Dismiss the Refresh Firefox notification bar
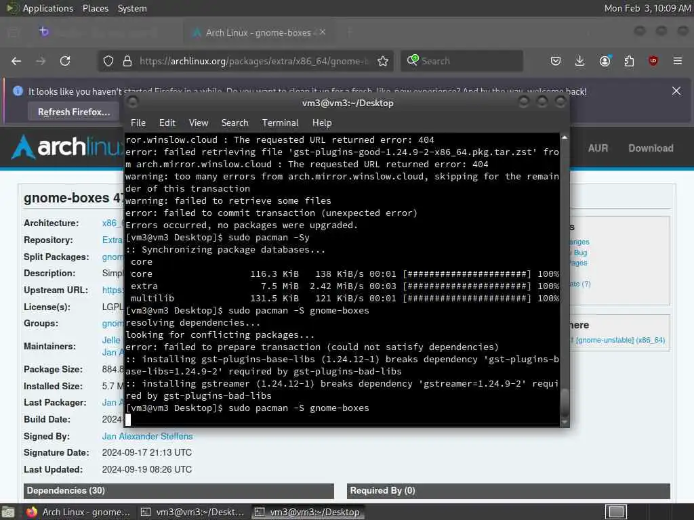Viewport: 694px width, 520px height. point(676,91)
